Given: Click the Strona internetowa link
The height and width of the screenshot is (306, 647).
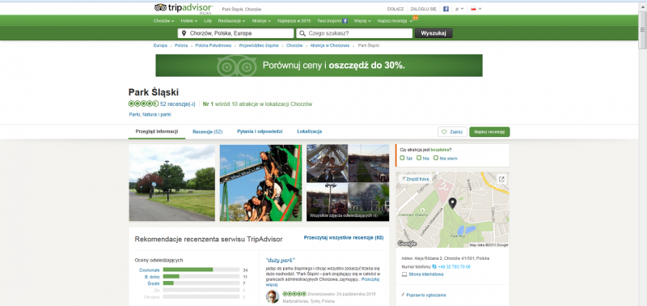Looking at the screenshot, I should tap(426, 274).
